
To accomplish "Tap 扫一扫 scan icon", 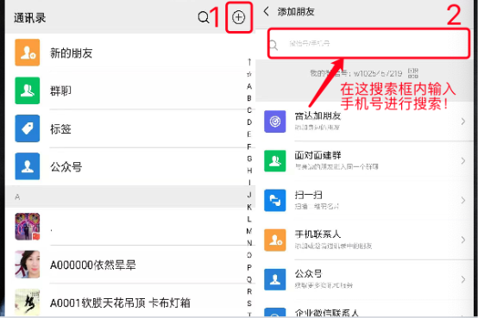I will [275, 201].
